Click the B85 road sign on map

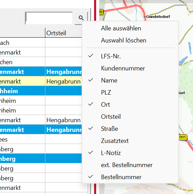[x=183, y=137]
